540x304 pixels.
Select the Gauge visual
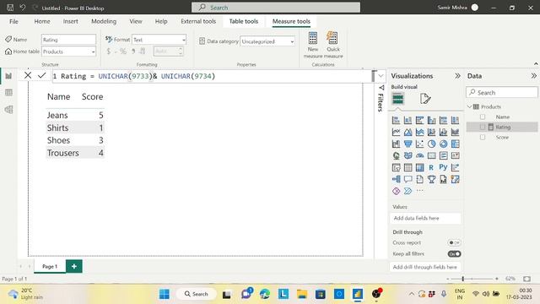coord(419,155)
